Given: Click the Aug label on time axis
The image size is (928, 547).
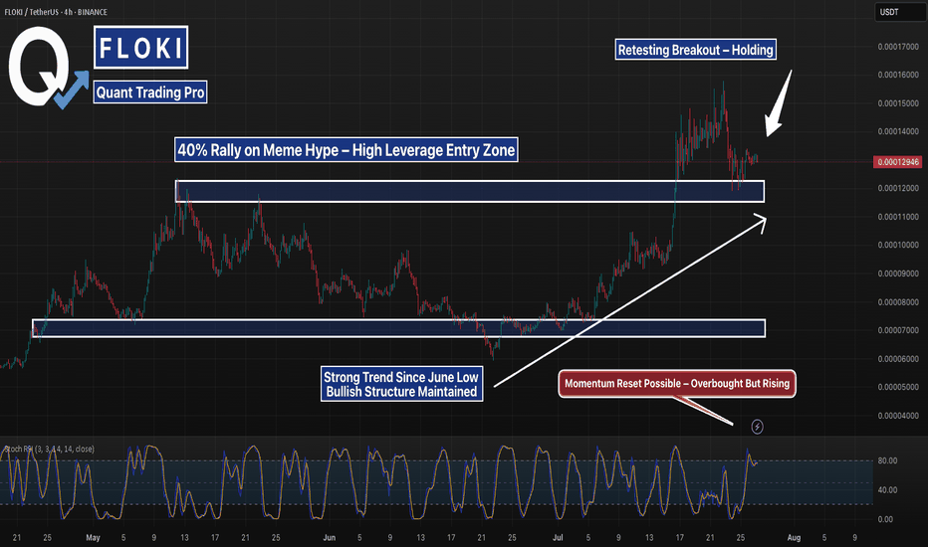Looking at the screenshot, I should [x=794, y=537].
